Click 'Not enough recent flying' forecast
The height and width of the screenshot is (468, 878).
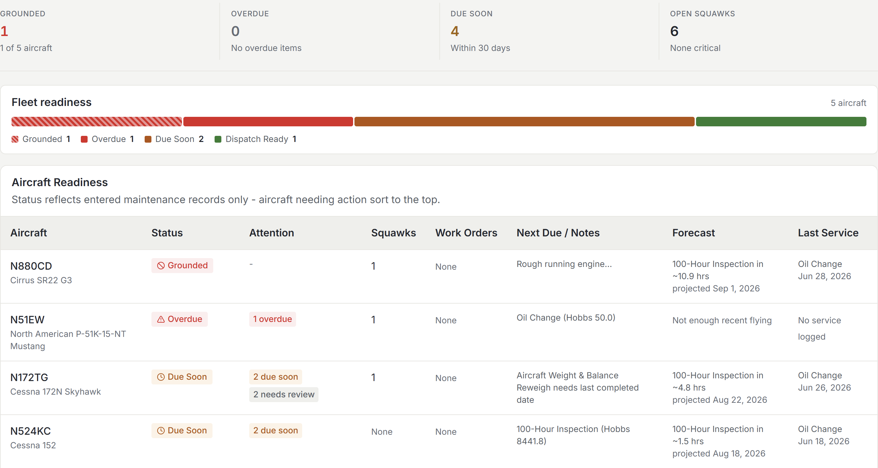coord(722,321)
